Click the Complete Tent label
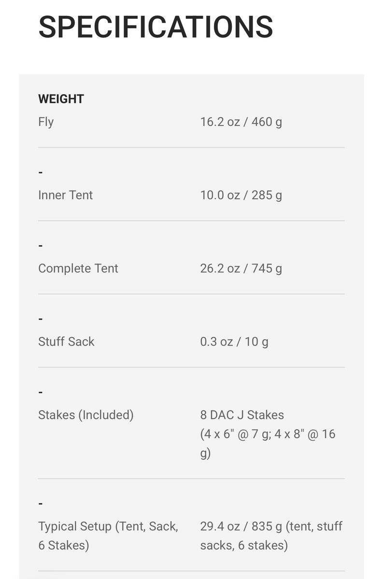Screen dimensions: 383x579 [78, 268]
